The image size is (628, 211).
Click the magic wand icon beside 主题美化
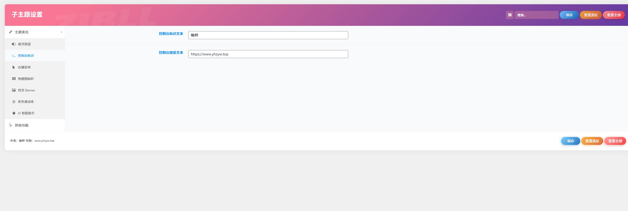coord(11,32)
